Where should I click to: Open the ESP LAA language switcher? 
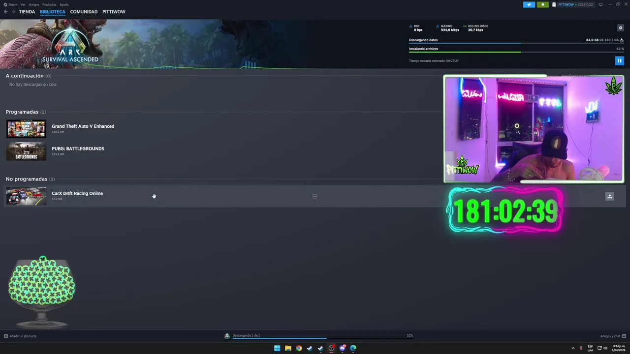coord(590,348)
